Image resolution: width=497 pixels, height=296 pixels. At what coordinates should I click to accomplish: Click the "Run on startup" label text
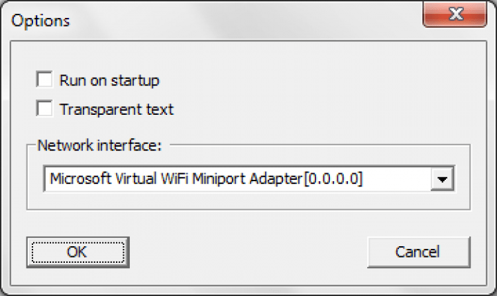pyautogui.click(x=109, y=81)
